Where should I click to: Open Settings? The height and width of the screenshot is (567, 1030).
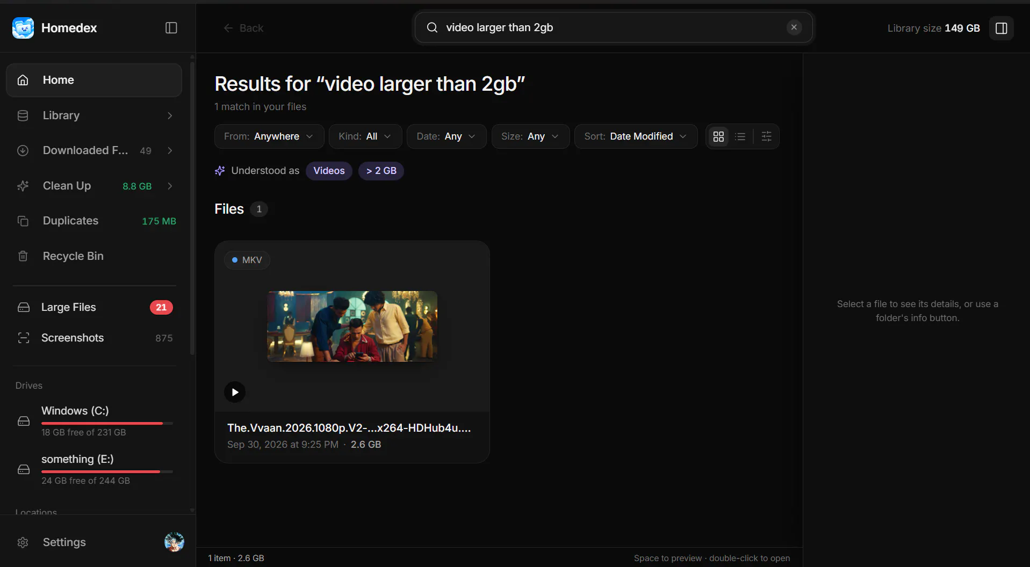[64, 542]
